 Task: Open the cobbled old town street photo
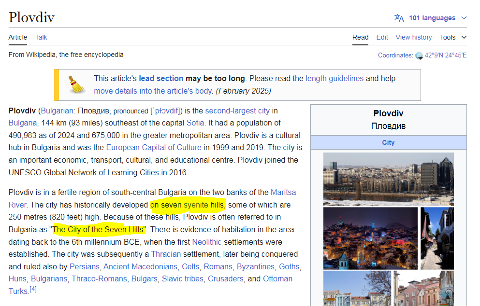pos(437,238)
